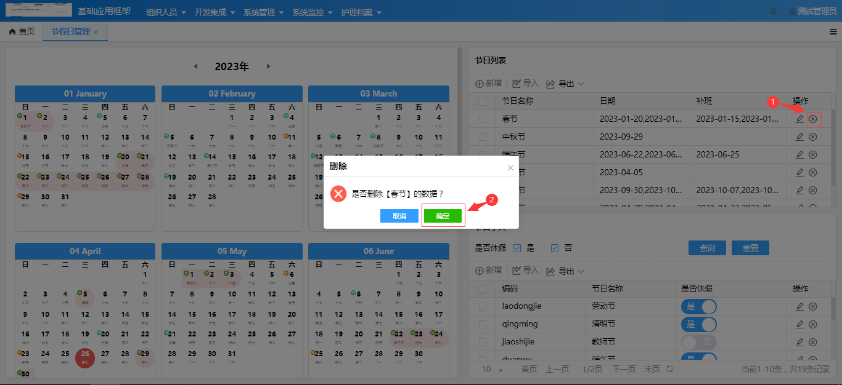842x385 pixels.
Task: Click the refresh icon in the pagination bar
Action: [669, 369]
